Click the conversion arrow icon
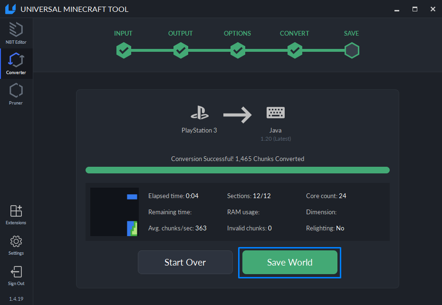Image resolution: width=442 pixels, height=305 pixels. tap(237, 114)
